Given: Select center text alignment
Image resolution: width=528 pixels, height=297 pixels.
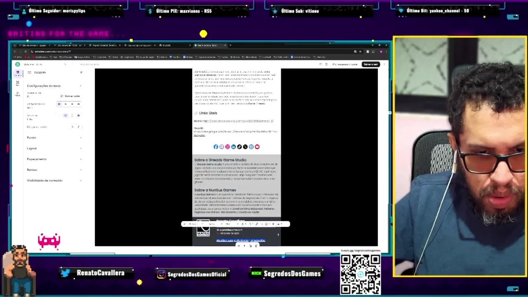Looking at the screenshot, I should (x=66, y=104).
